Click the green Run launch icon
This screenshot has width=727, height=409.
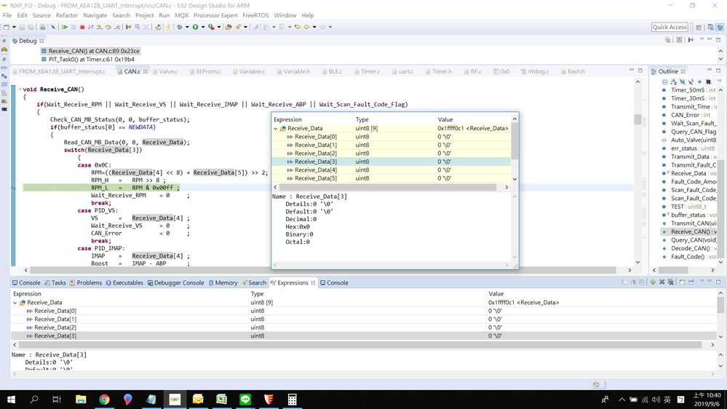[x=195, y=27]
